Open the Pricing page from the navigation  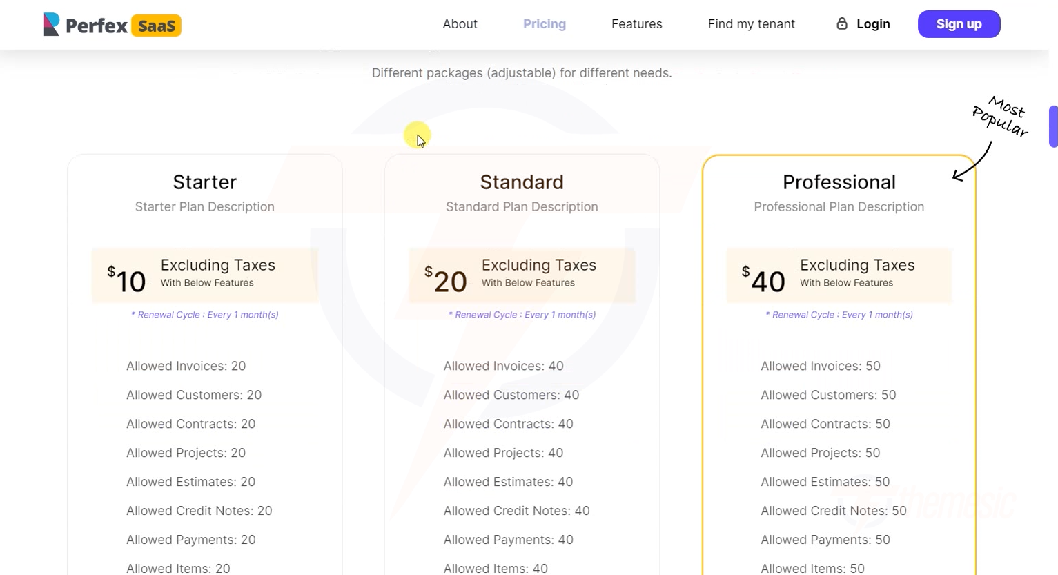[545, 23]
